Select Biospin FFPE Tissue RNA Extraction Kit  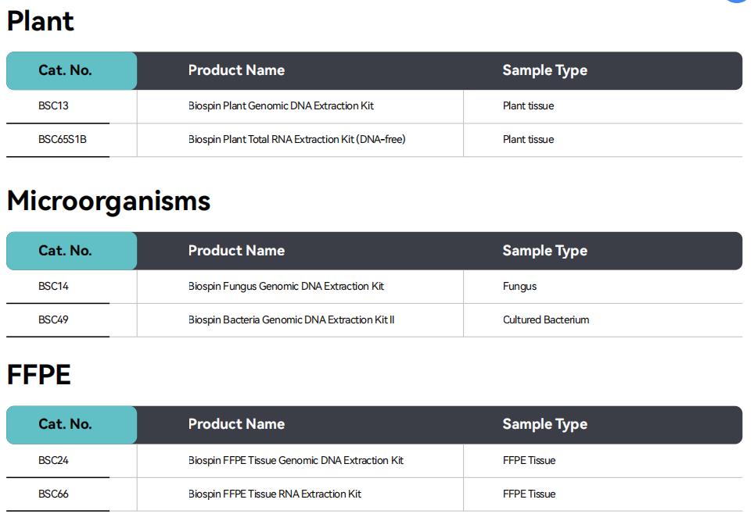(x=275, y=494)
